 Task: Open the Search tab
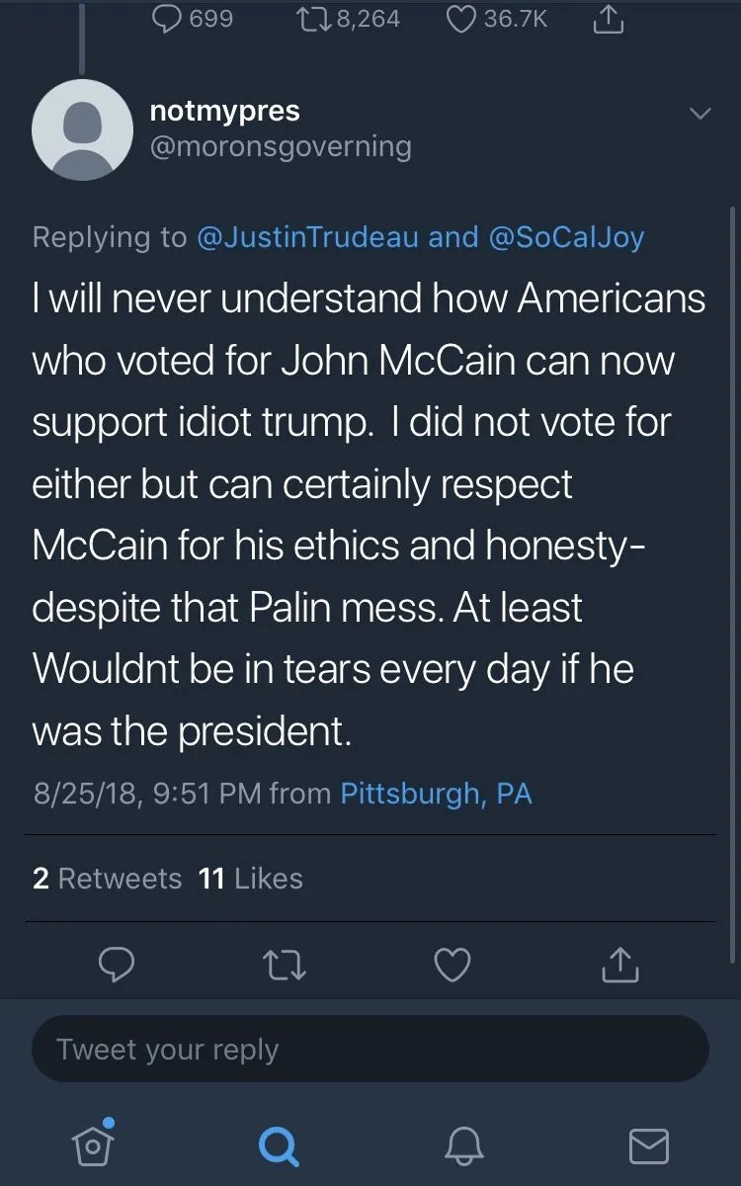(x=278, y=1146)
